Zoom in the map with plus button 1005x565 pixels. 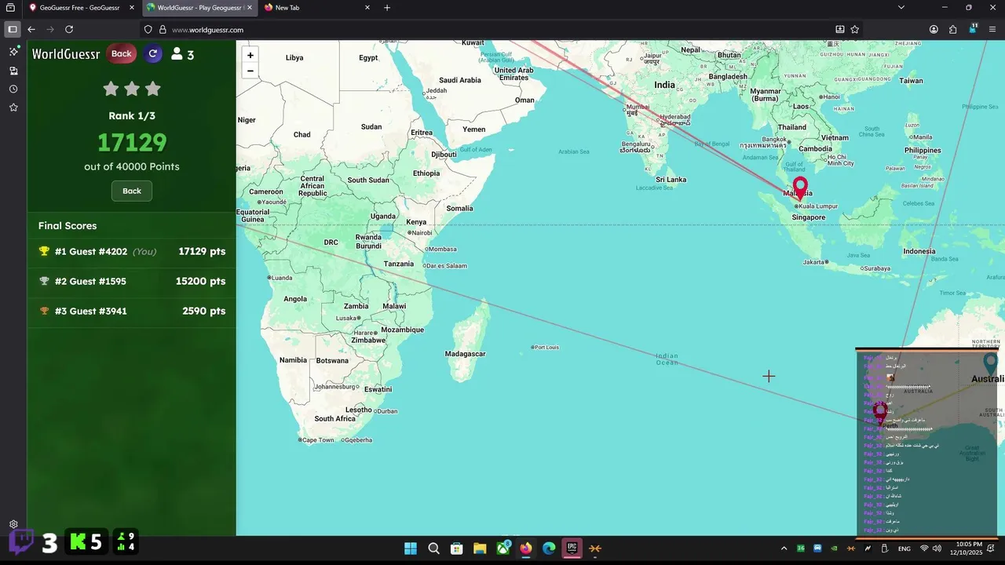[x=250, y=55]
